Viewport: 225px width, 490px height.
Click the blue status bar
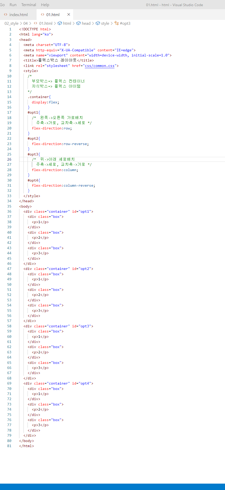[112, 487]
